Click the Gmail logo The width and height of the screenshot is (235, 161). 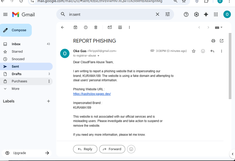pos(24,14)
